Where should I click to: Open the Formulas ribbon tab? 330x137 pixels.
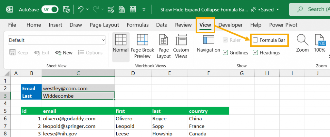[x=138, y=25]
